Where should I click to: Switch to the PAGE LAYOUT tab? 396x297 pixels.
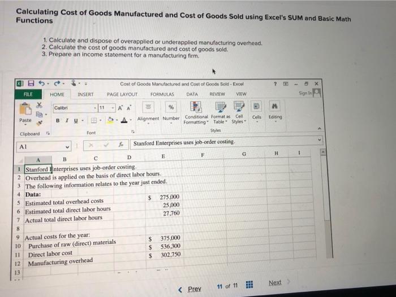click(x=122, y=94)
